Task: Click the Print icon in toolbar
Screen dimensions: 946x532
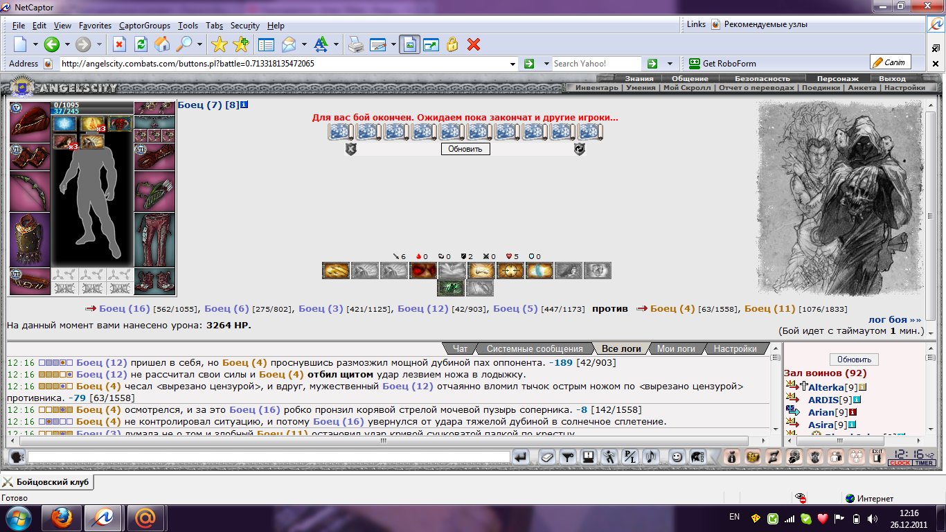Action: pos(355,44)
